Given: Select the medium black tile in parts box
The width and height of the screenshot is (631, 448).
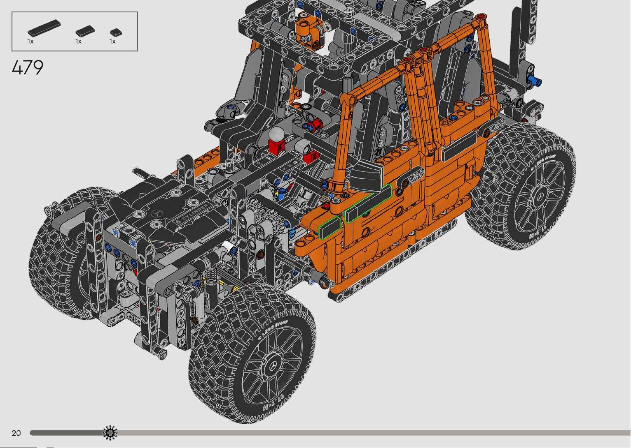Looking at the screenshot, I should (85, 30).
